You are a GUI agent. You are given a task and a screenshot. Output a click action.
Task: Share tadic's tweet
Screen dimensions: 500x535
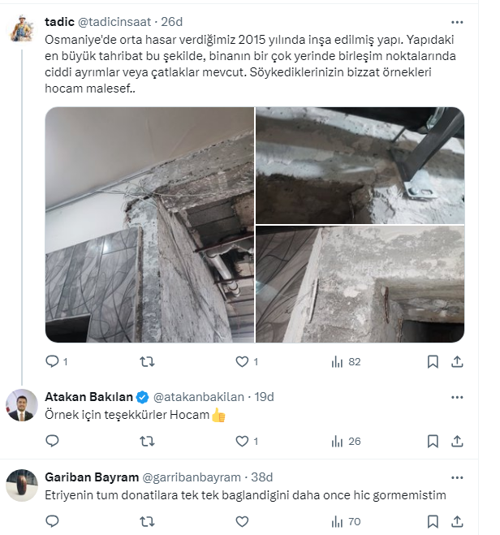457,361
